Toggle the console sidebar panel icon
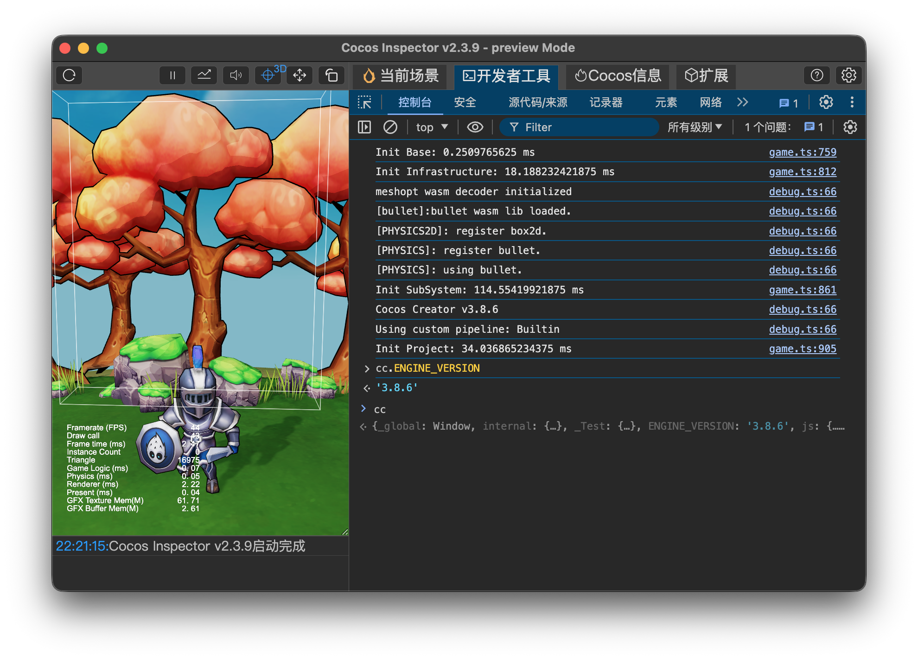The image size is (918, 660). (x=365, y=127)
